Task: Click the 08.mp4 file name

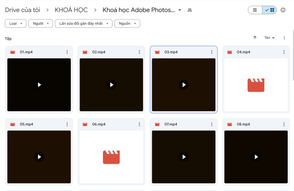Action: pyautogui.click(x=243, y=124)
